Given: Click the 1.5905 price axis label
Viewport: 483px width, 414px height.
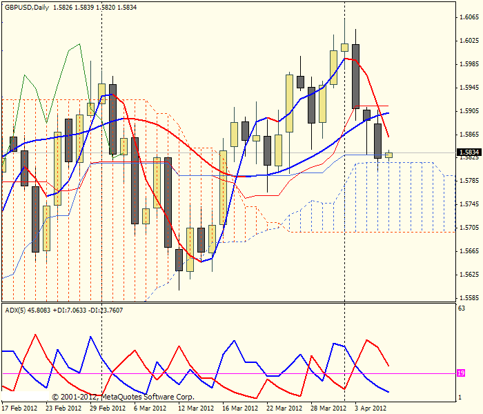Looking at the screenshot, I should point(469,111).
